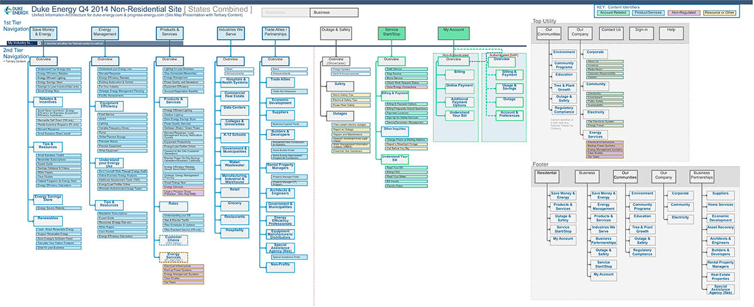Screen dimensions: 754x307
Task: Click Real Estate Properties in footer
Action: (x=720, y=276)
